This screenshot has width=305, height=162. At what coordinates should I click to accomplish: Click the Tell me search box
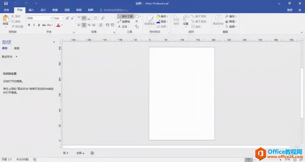pyautogui.click(x=114, y=10)
